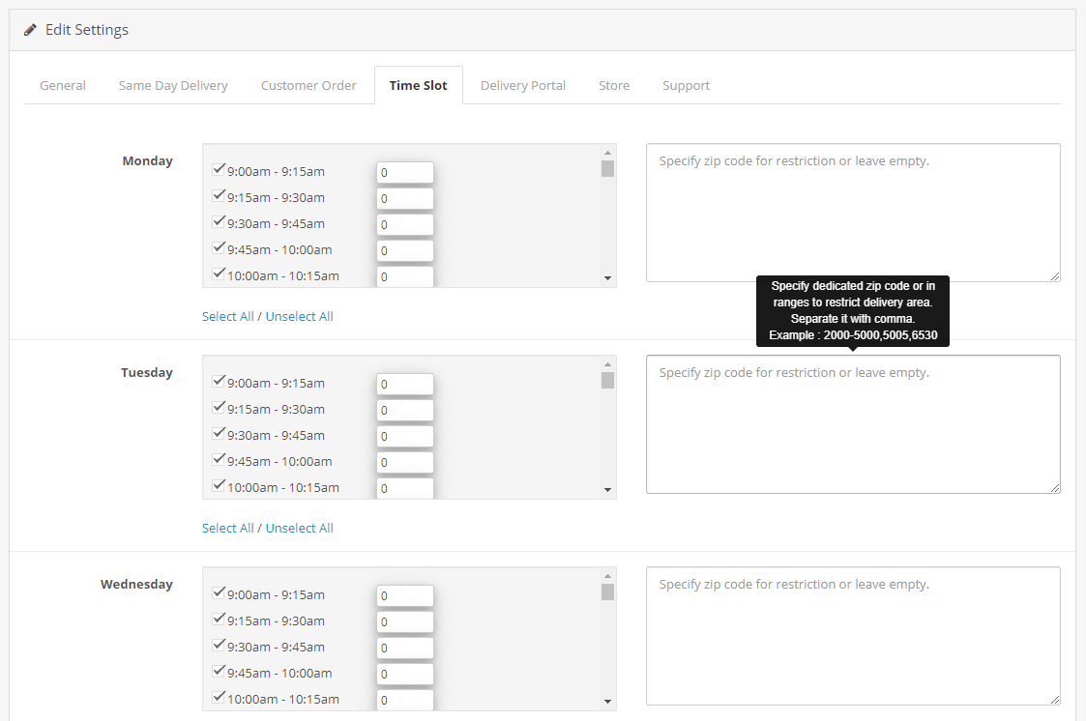The image size is (1086, 721).
Task: Click Wednesday 9:30am - 9:45am quantity field
Action: (x=405, y=649)
